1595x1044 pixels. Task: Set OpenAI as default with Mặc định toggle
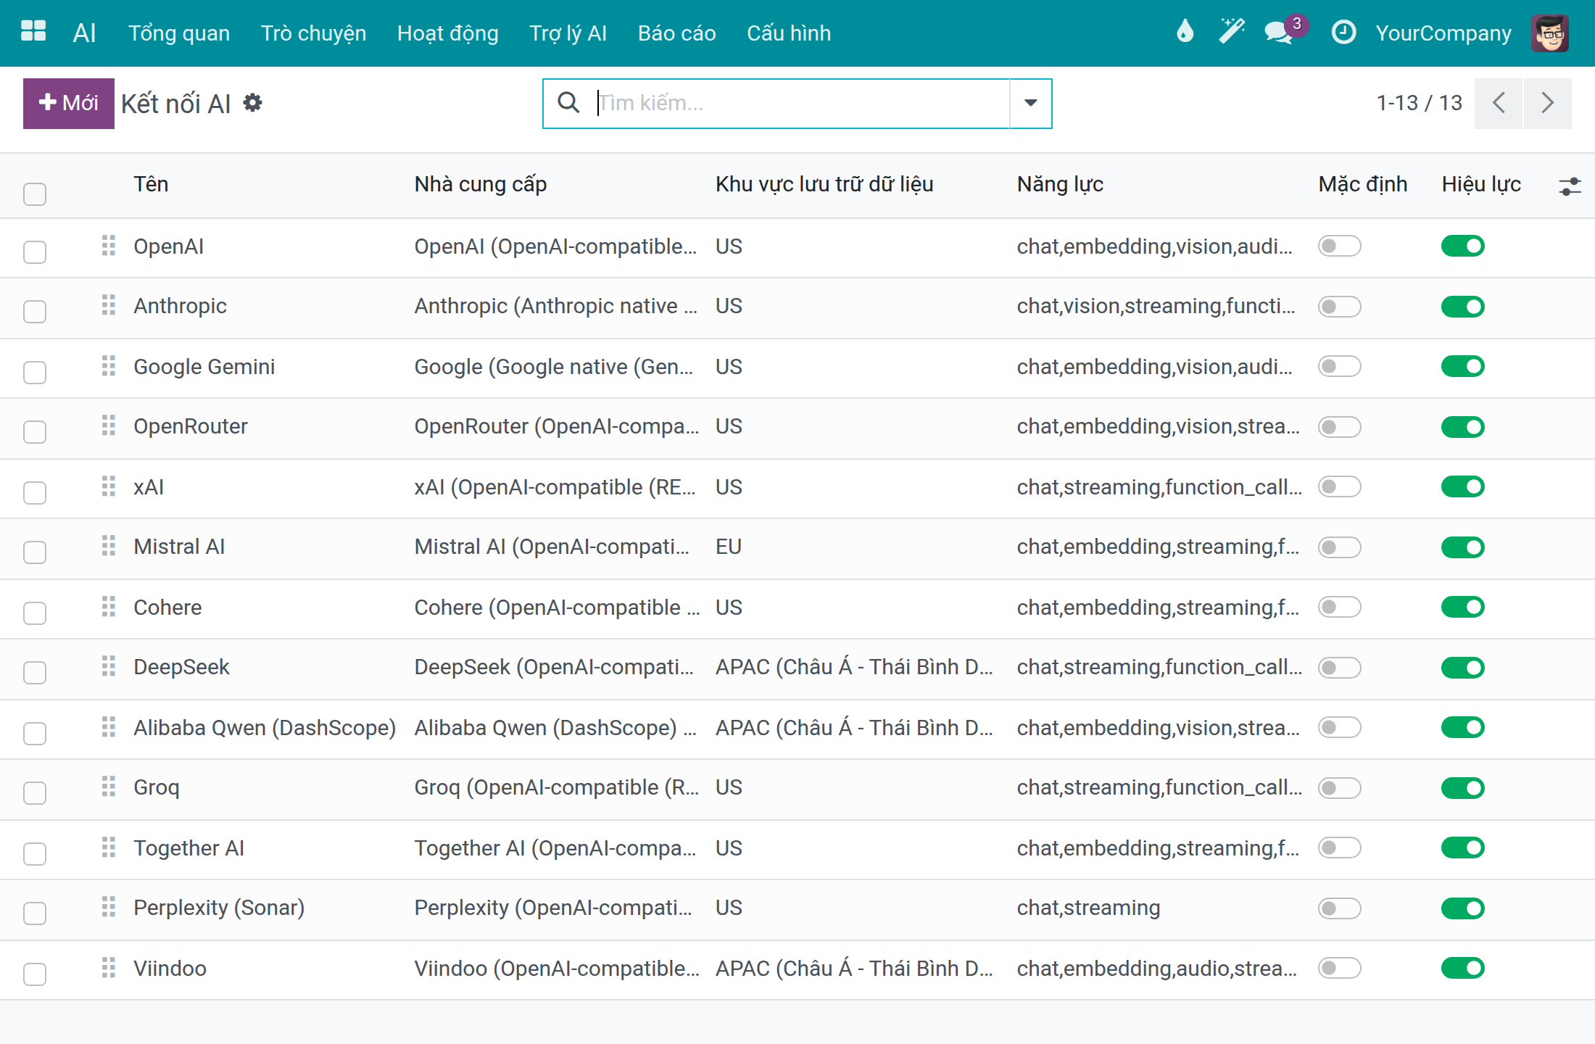1339,246
